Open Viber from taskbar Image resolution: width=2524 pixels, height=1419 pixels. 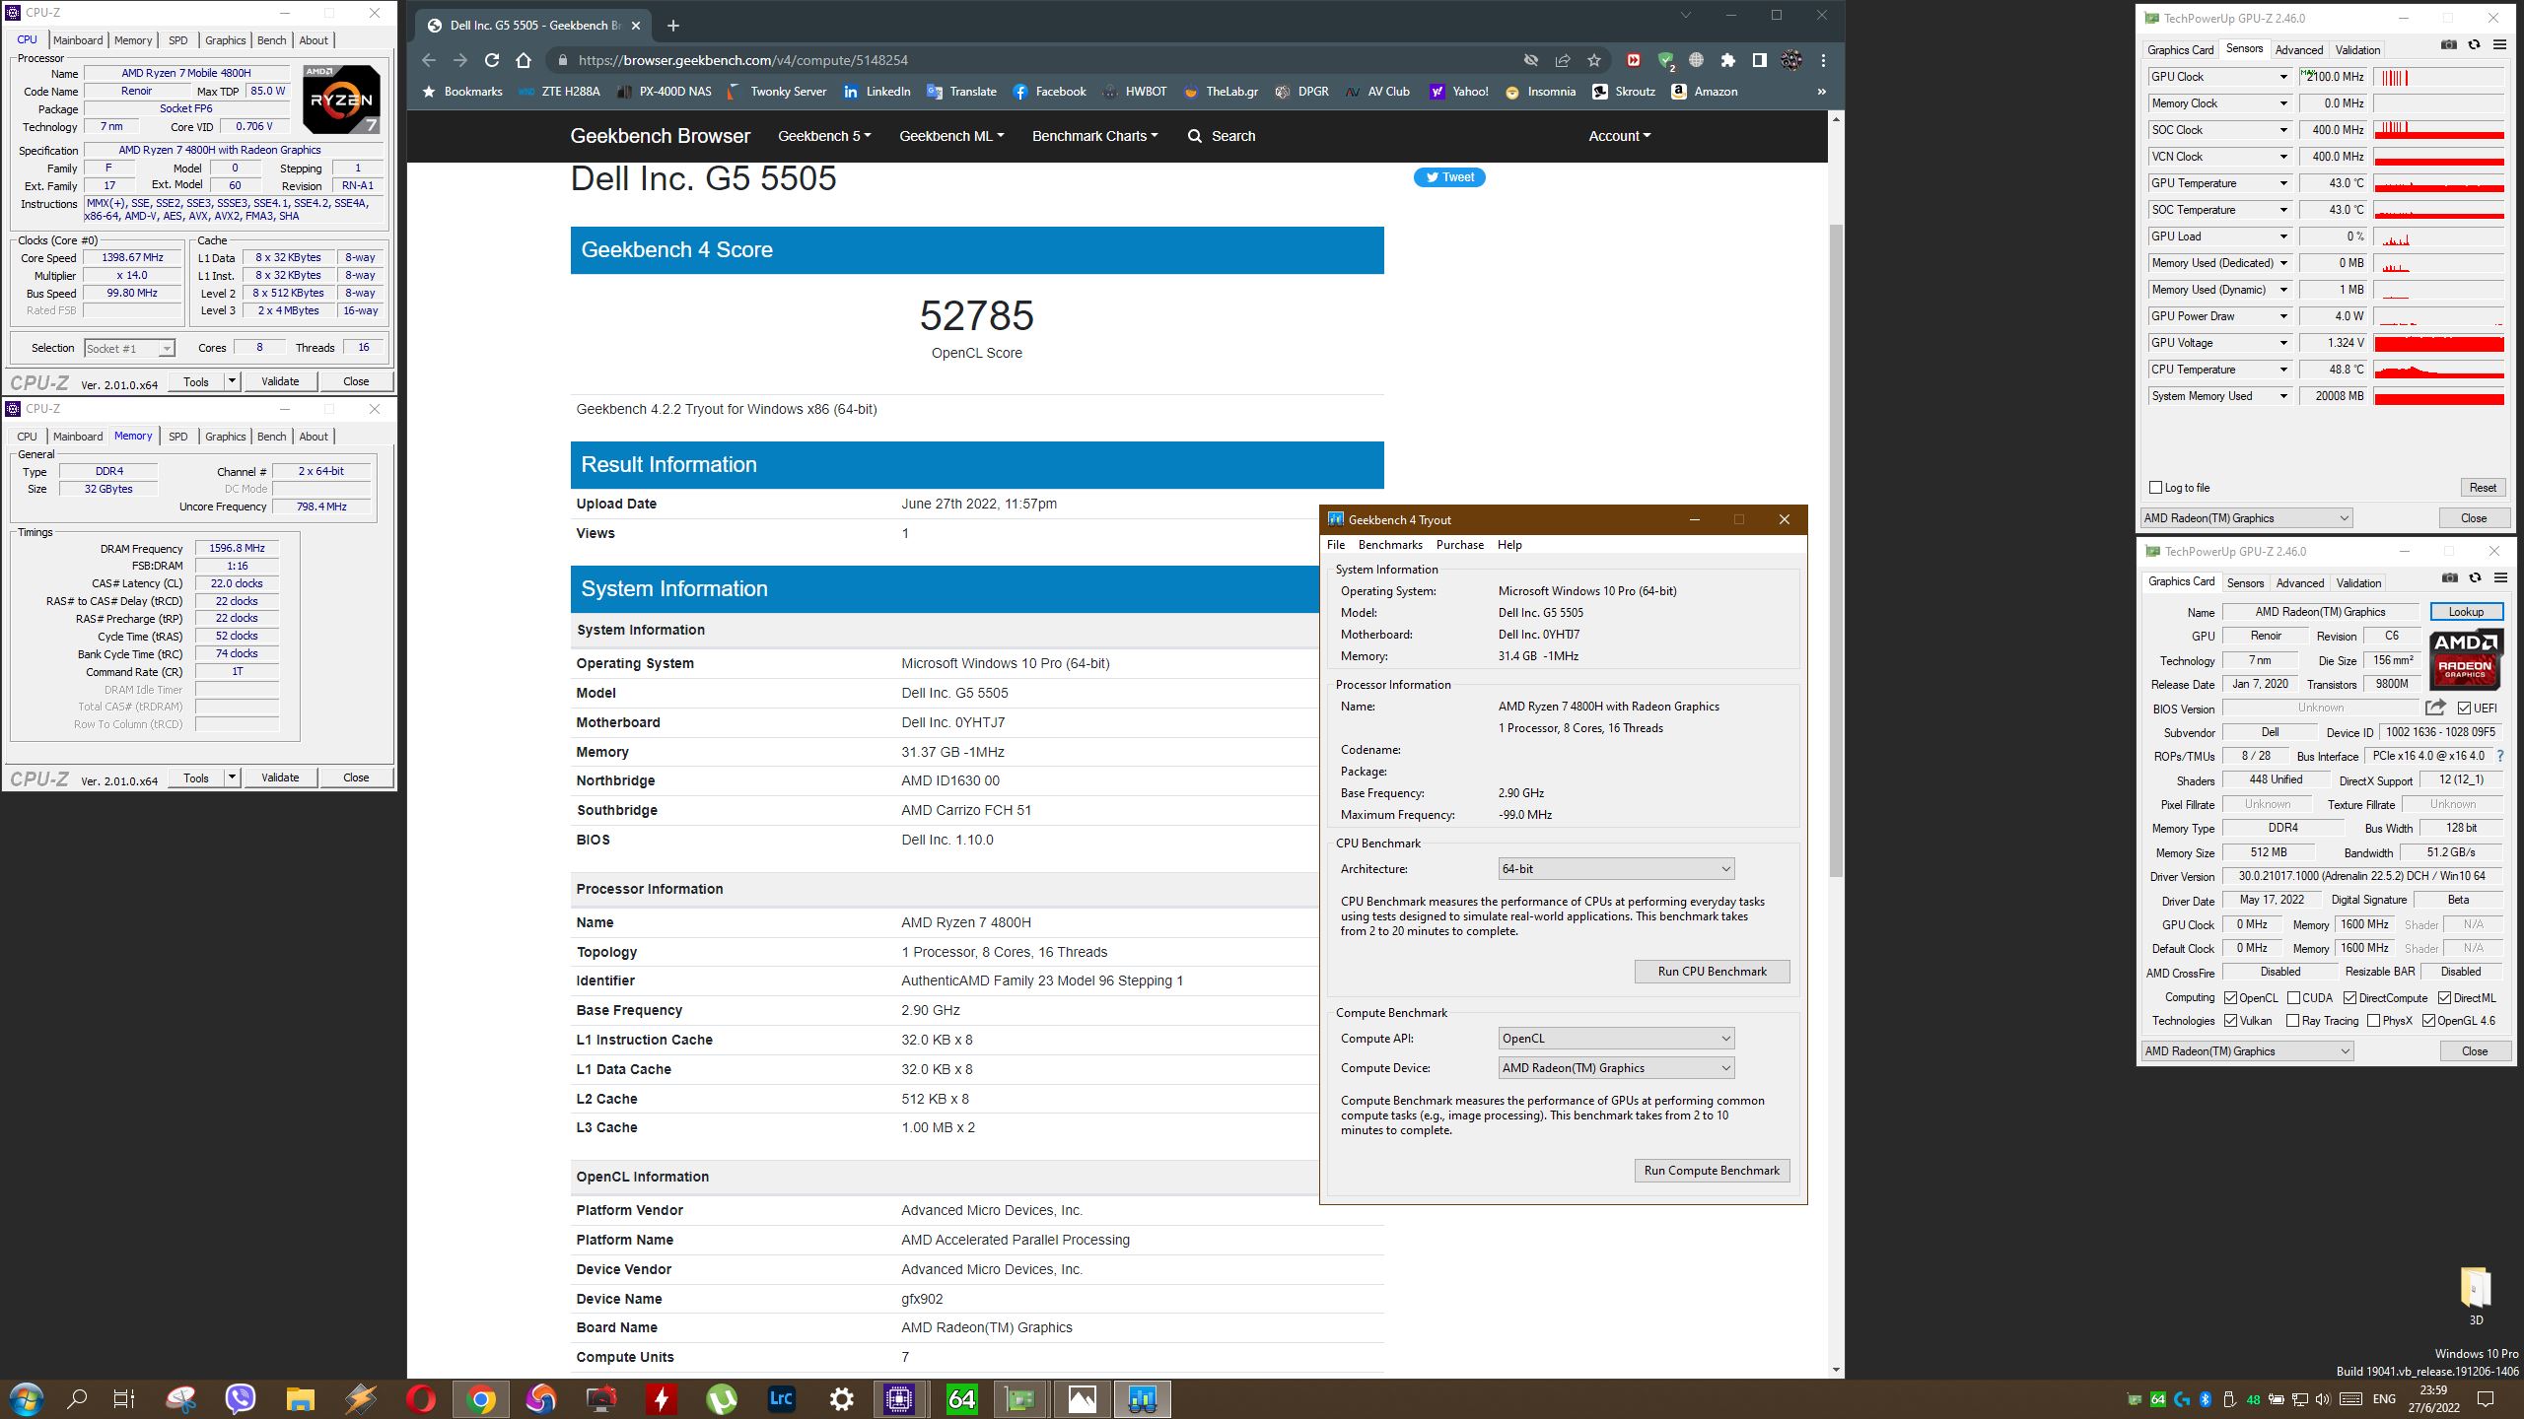tap(241, 1399)
